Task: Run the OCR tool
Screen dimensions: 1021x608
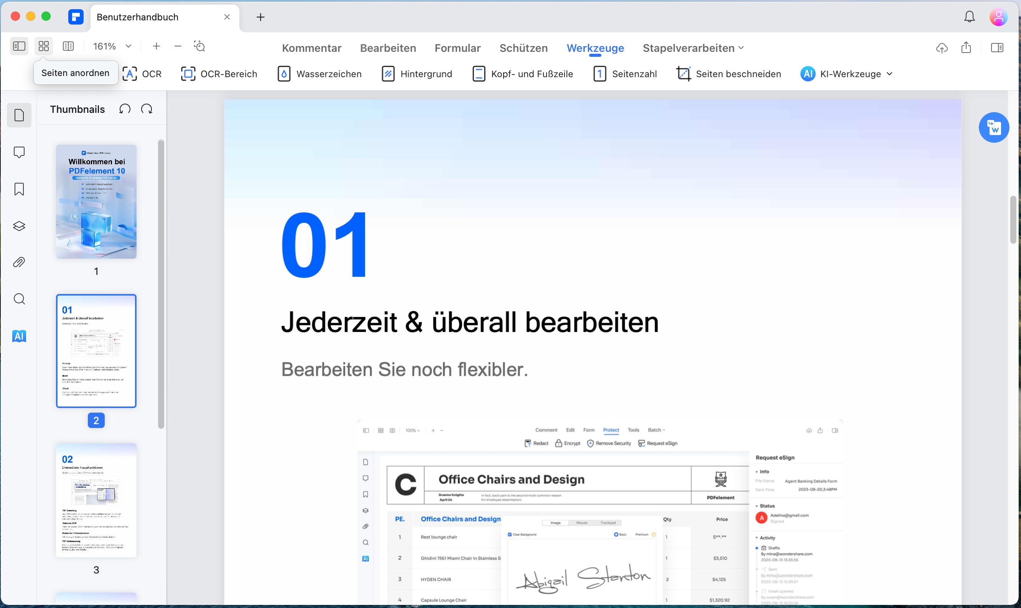Action: point(142,74)
